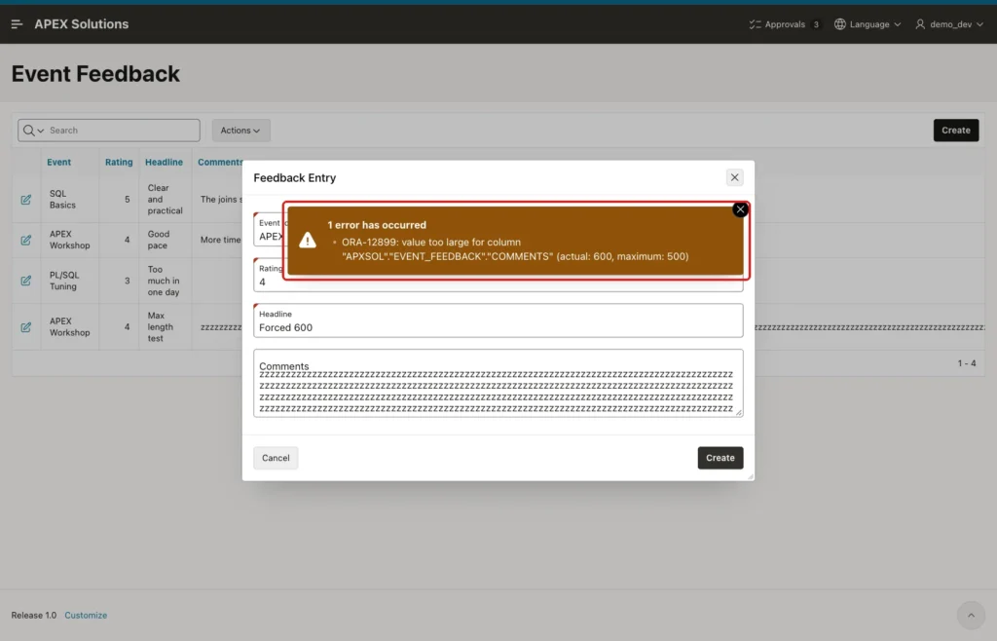The image size is (997, 641).
Task: Click the Event Feedback page heading
Action: tap(95, 74)
